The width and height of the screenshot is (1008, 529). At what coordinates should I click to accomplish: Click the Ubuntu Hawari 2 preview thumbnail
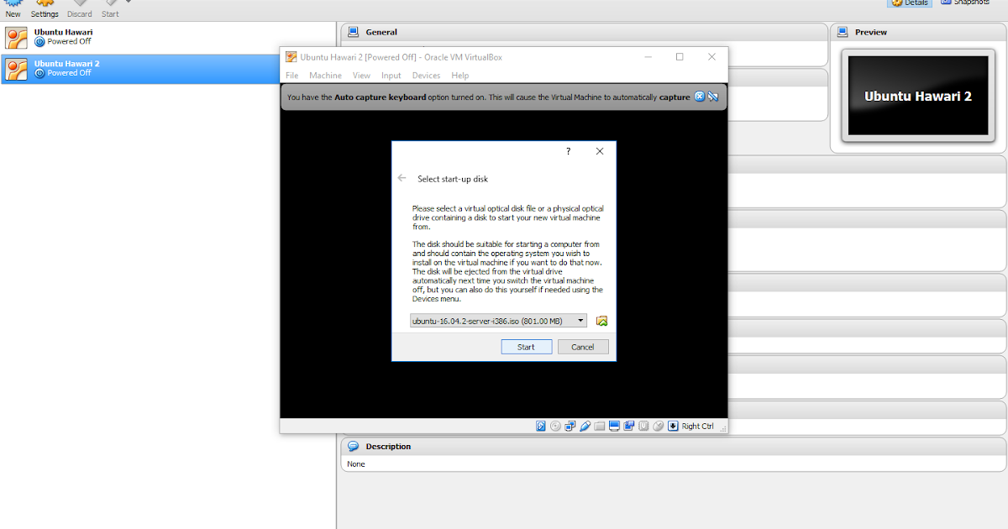click(918, 97)
